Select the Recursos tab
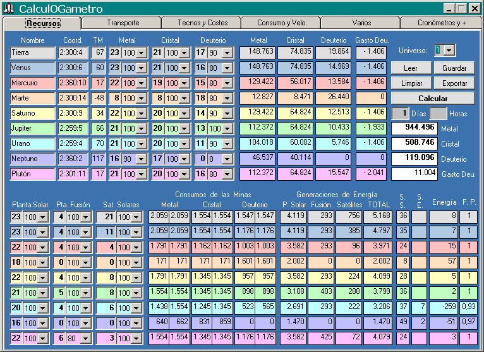The image size is (484, 352). click(x=42, y=23)
